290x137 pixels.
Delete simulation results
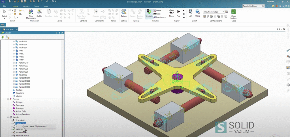click(x=157, y=10)
